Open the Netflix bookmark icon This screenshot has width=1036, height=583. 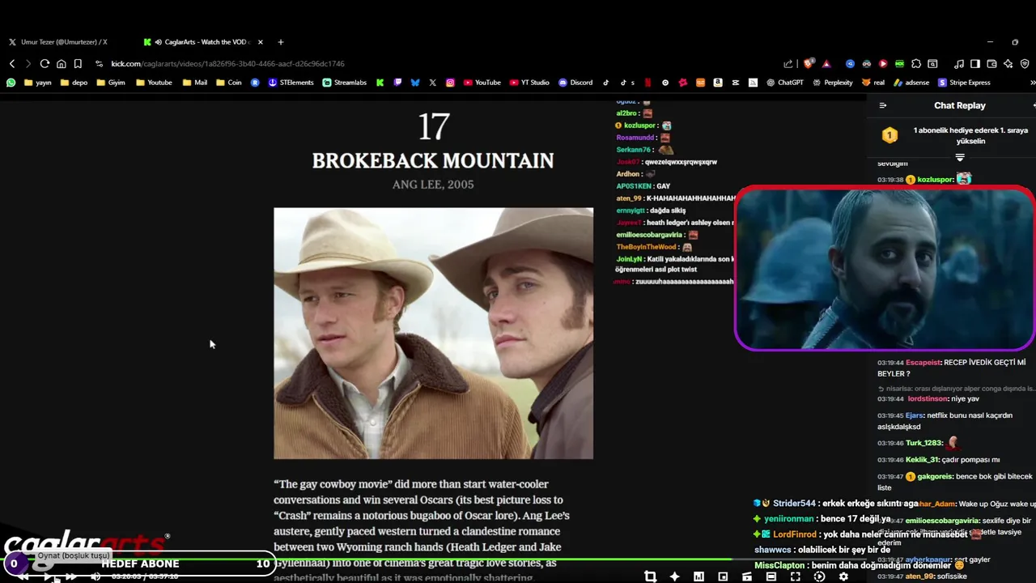coord(647,83)
